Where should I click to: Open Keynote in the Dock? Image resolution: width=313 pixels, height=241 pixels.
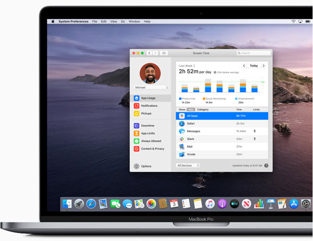271,204
